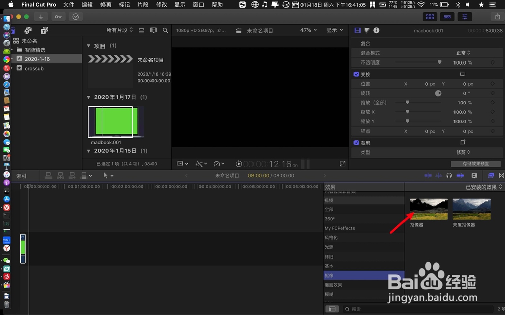This screenshot has height=315, width=505.
Task: Open the Transitions browser icon
Action: tap(502, 175)
